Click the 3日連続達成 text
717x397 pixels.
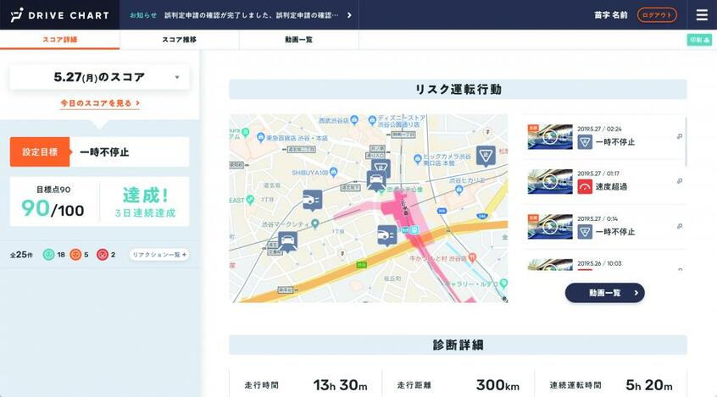(x=146, y=213)
